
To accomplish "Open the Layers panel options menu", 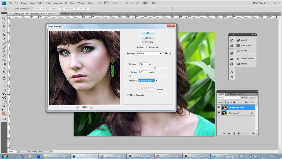I will tap(256, 94).
